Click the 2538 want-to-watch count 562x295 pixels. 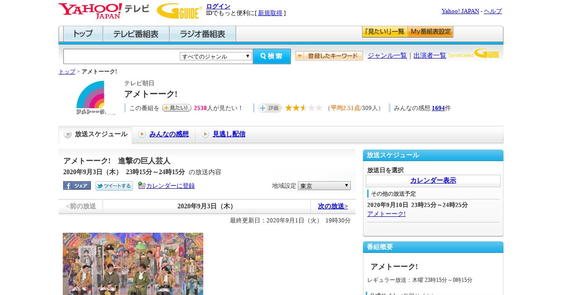click(x=200, y=108)
